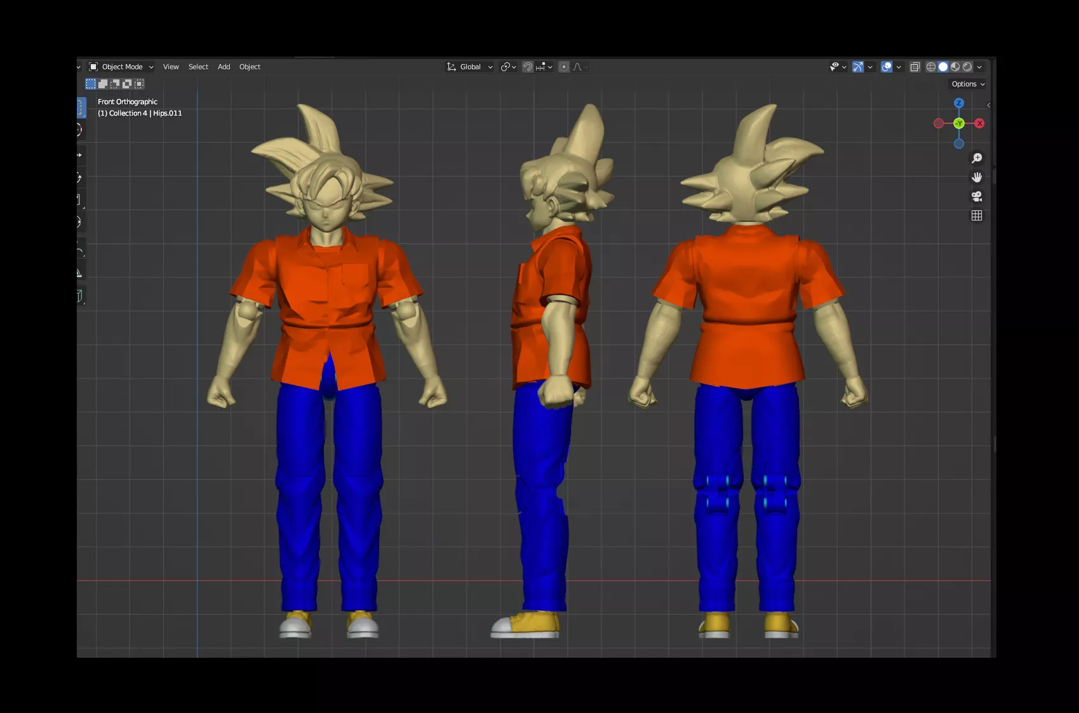
Task: Select the Transform tool
Action: click(80, 222)
